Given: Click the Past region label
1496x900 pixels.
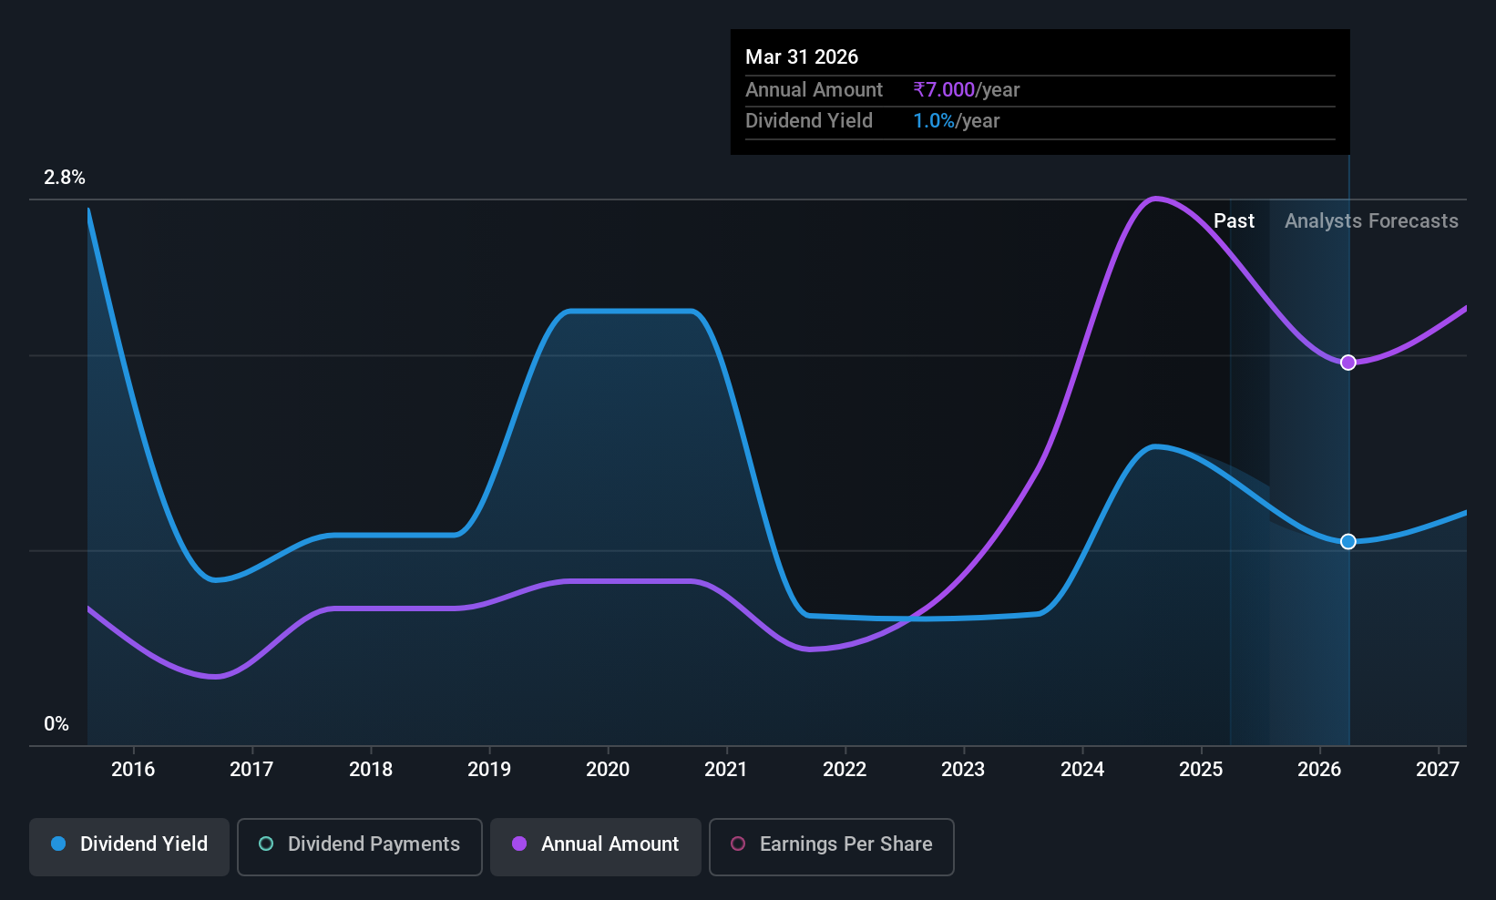Looking at the screenshot, I should tap(1234, 220).
